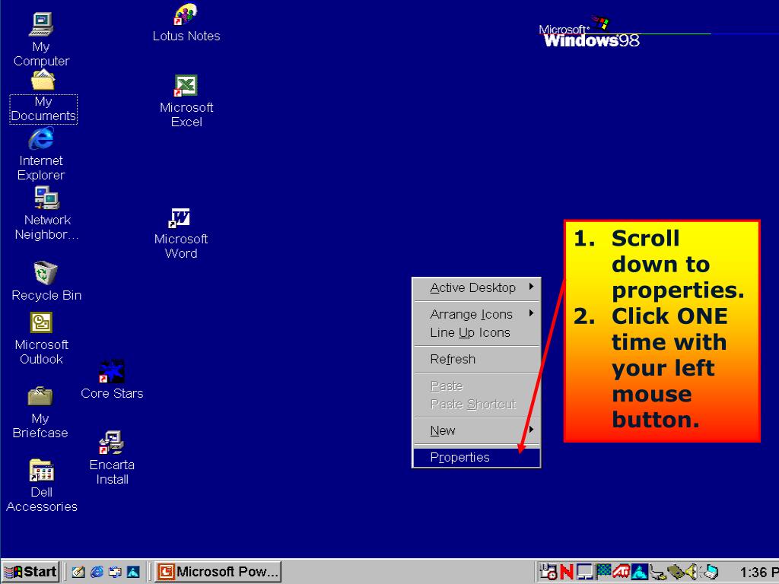Launch Internet Explorer from Quick Launch
Viewport: 779px width, 584px height.
click(x=97, y=572)
